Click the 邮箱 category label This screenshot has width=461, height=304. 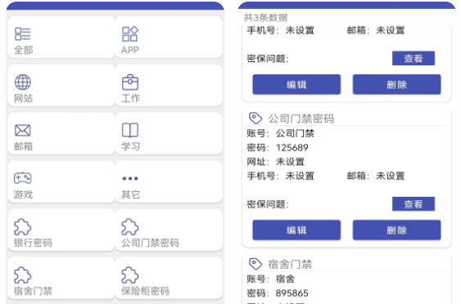tap(23, 146)
